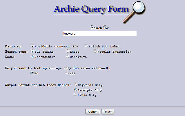Clear the form with Reset button
Image resolution: width=185 pixels, height=116 pixels.
(108, 112)
